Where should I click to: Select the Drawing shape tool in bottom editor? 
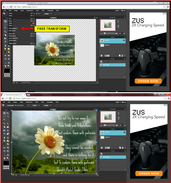pos(8,134)
